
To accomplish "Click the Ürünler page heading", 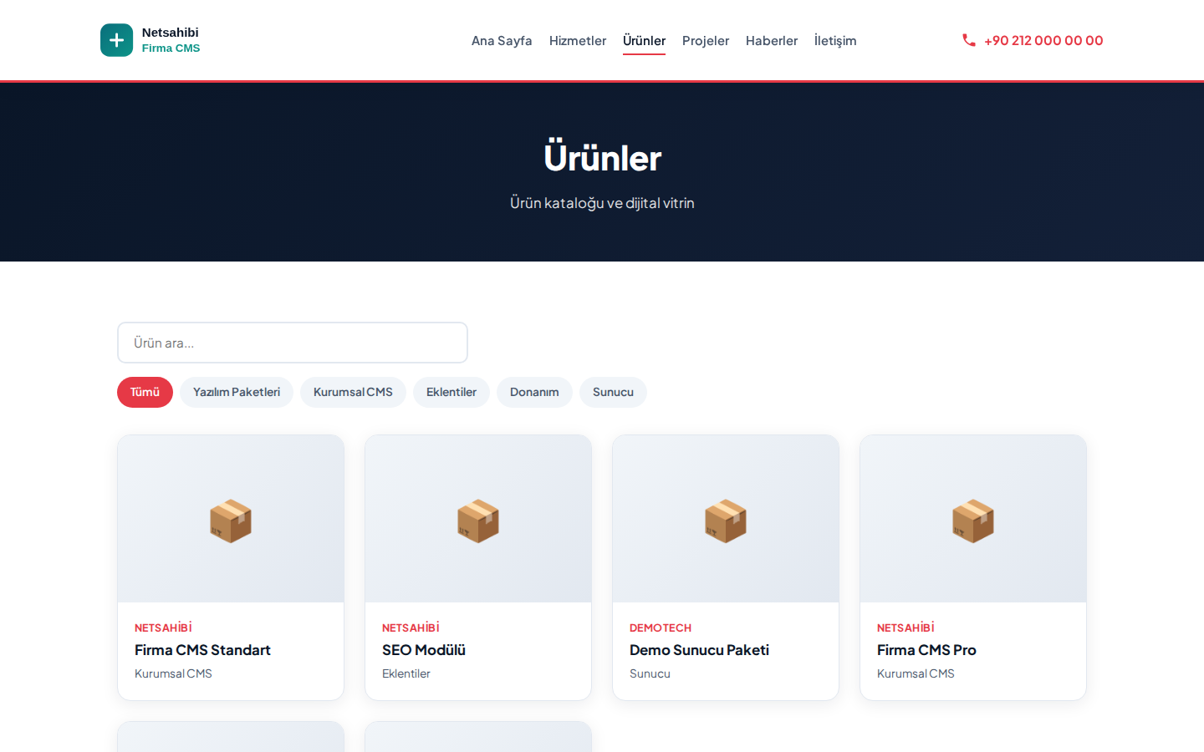I will [602, 158].
